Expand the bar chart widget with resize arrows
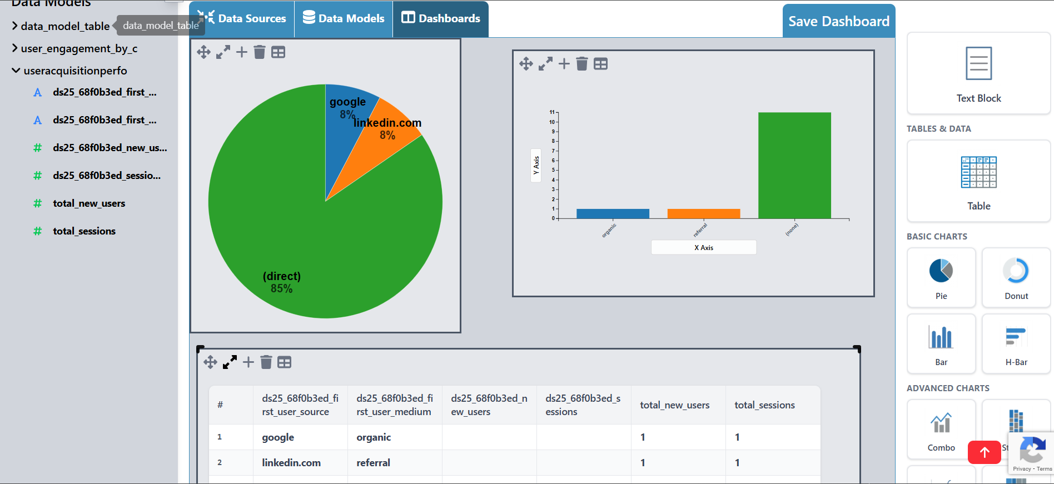 point(545,64)
